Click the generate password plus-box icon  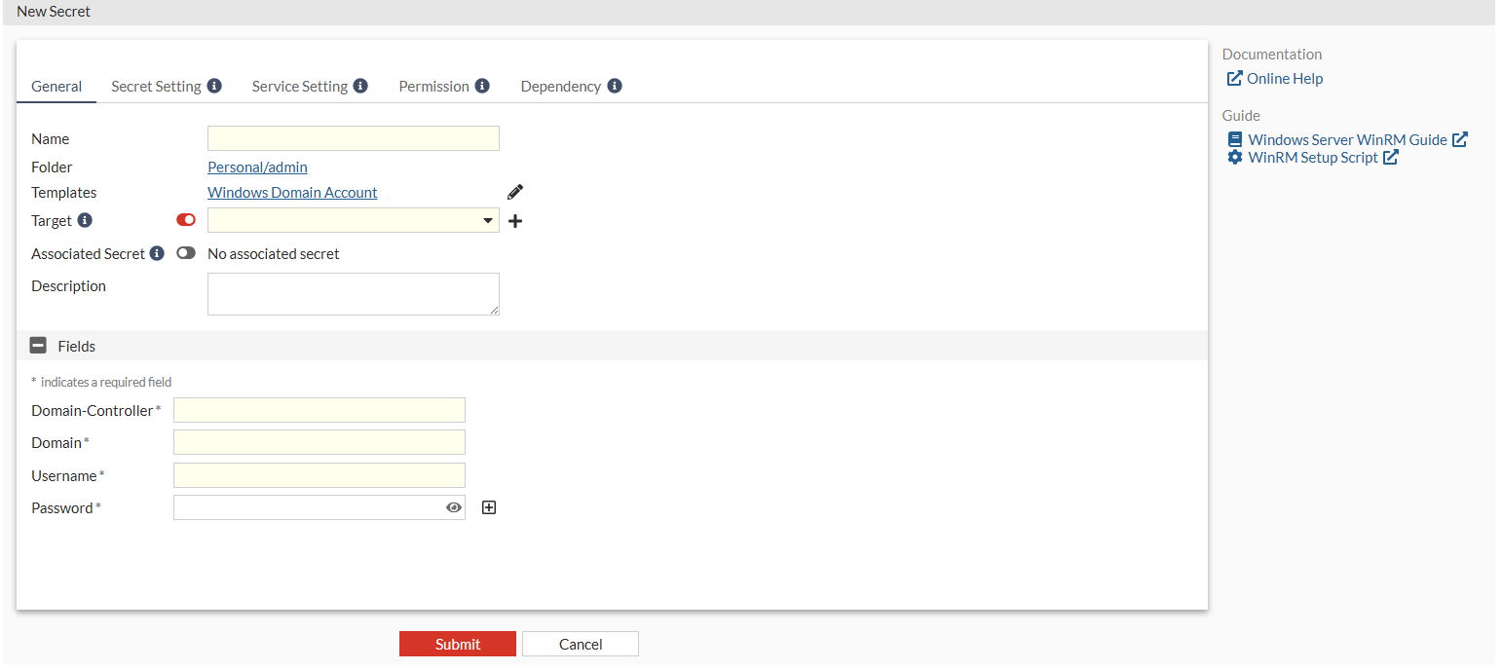pyautogui.click(x=489, y=507)
